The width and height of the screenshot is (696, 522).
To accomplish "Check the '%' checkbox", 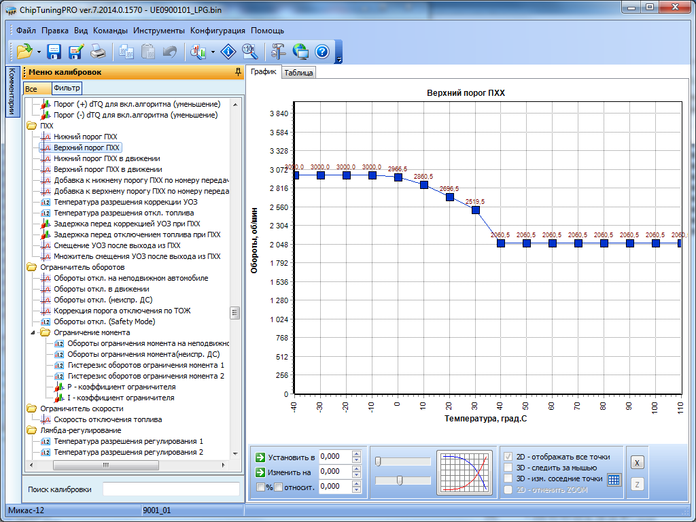I will tap(260, 487).
